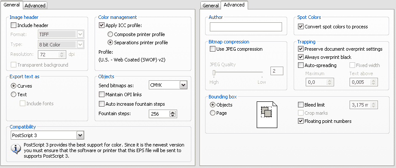Switch to the right General tab
396x168 pixels.
pyautogui.click(x=211, y=5)
